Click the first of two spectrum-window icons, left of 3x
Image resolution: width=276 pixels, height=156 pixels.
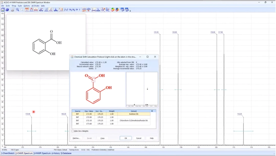pos(122,10)
